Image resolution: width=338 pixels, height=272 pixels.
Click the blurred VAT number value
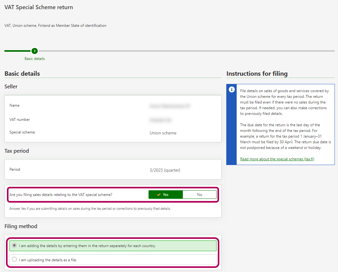point(161,120)
